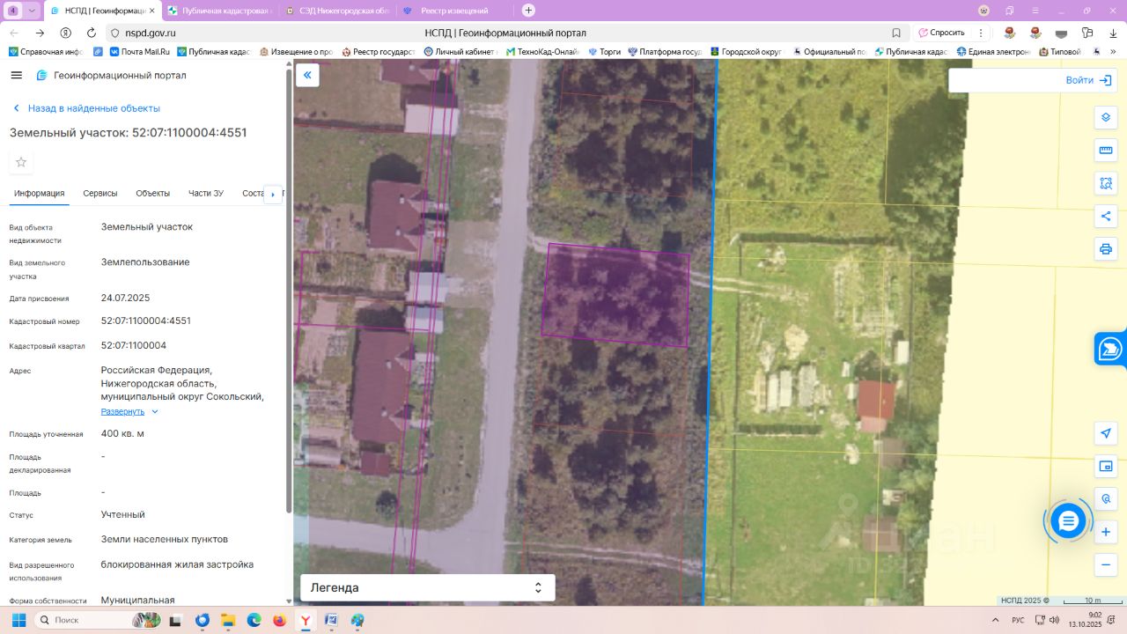1127x634 pixels.
Task: Open the overview mini-map
Action: 1106,466
